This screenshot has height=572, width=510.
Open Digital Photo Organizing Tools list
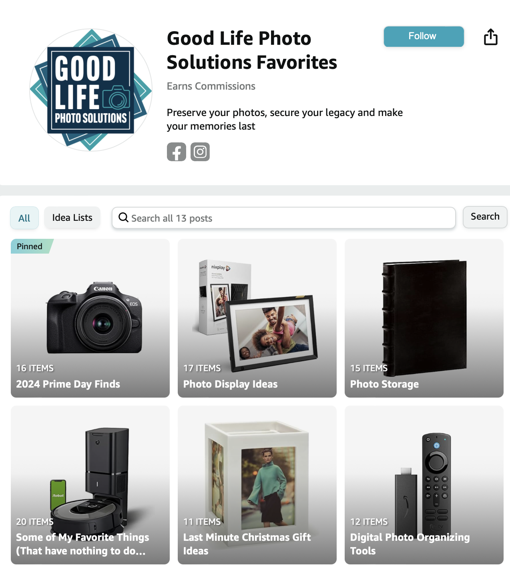(424, 485)
